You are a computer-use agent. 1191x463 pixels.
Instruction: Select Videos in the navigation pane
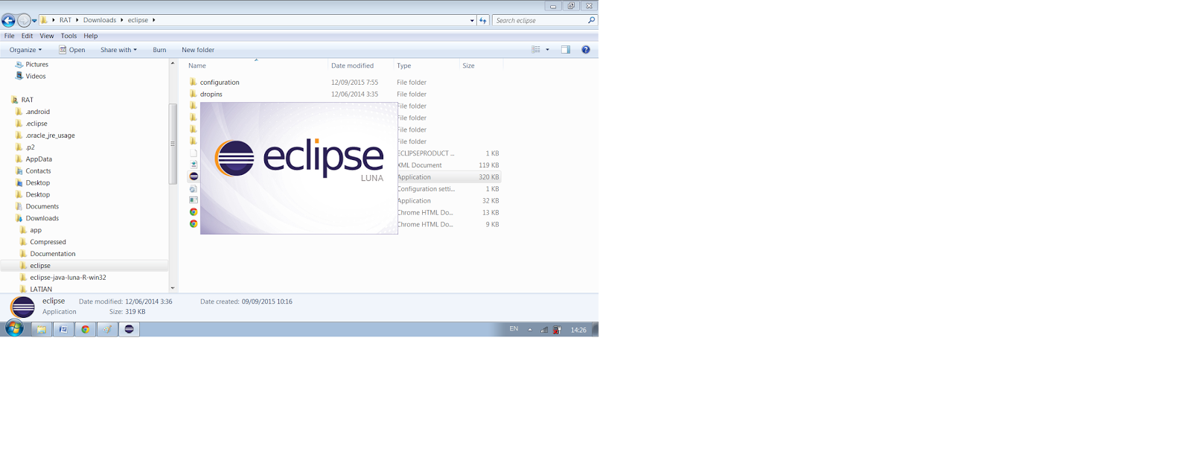point(36,76)
